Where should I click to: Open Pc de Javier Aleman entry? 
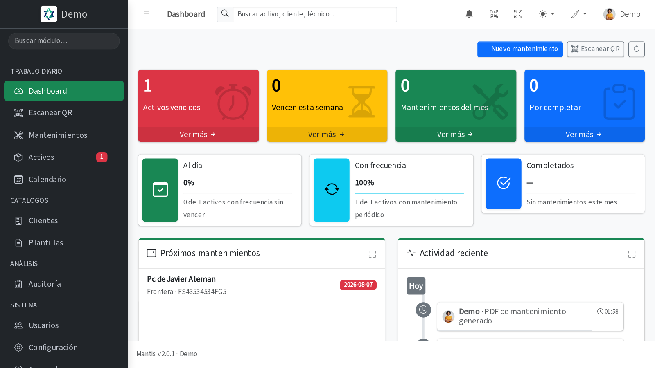click(181, 279)
